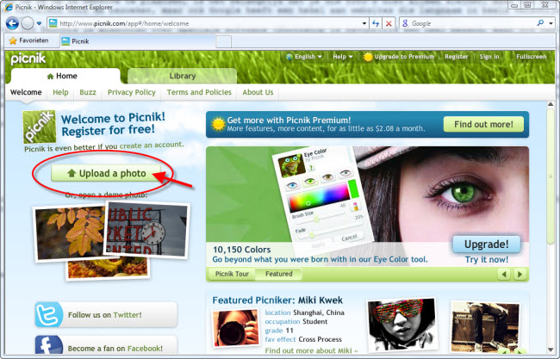
Task: Open Terms and Policies sub-tab
Action: tap(199, 92)
